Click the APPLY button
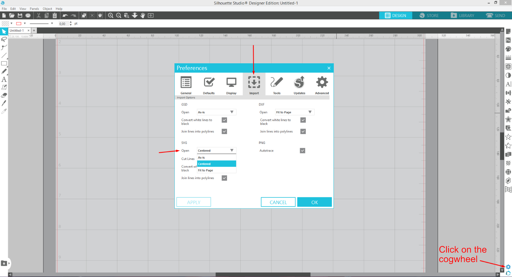This screenshot has height=277, width=512. tap(194, 202)
